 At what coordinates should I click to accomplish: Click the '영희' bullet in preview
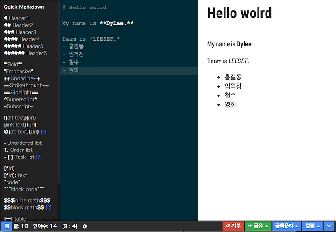pyautogui.click(x=230, y=104)
